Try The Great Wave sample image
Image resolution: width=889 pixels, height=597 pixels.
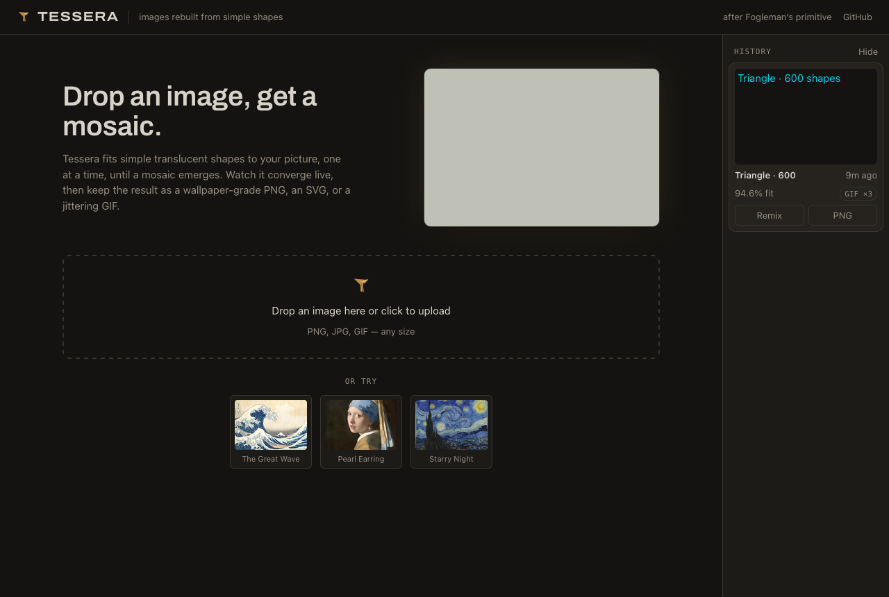point(271,432)
